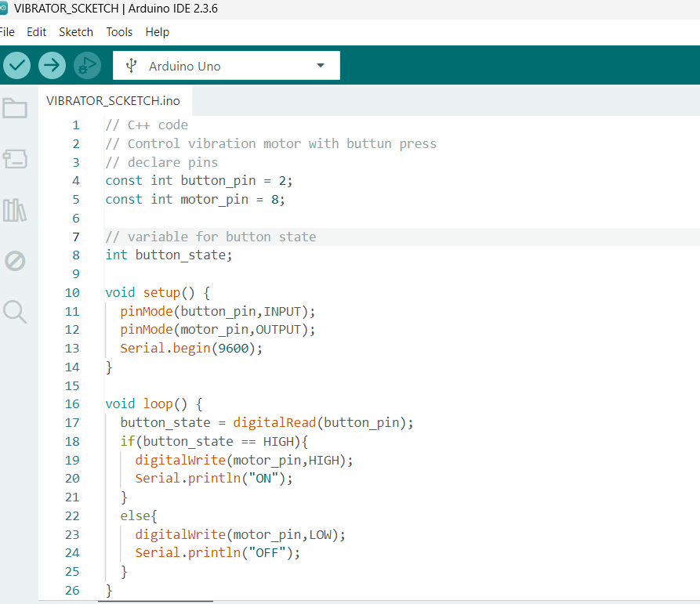
Task: Click the Upload arrow button
Action: click(52, 65)
